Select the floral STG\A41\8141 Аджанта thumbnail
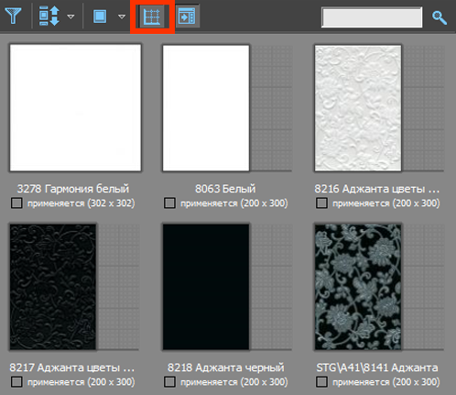 358,287
